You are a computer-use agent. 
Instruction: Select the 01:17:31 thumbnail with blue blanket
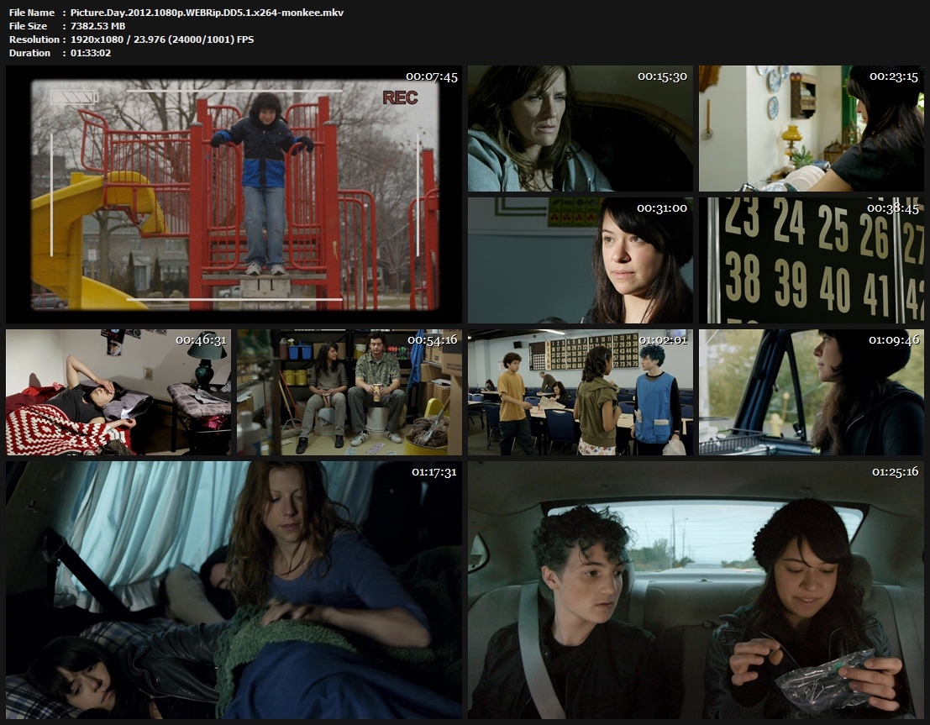pyautogui.click(x=234, y=590)
